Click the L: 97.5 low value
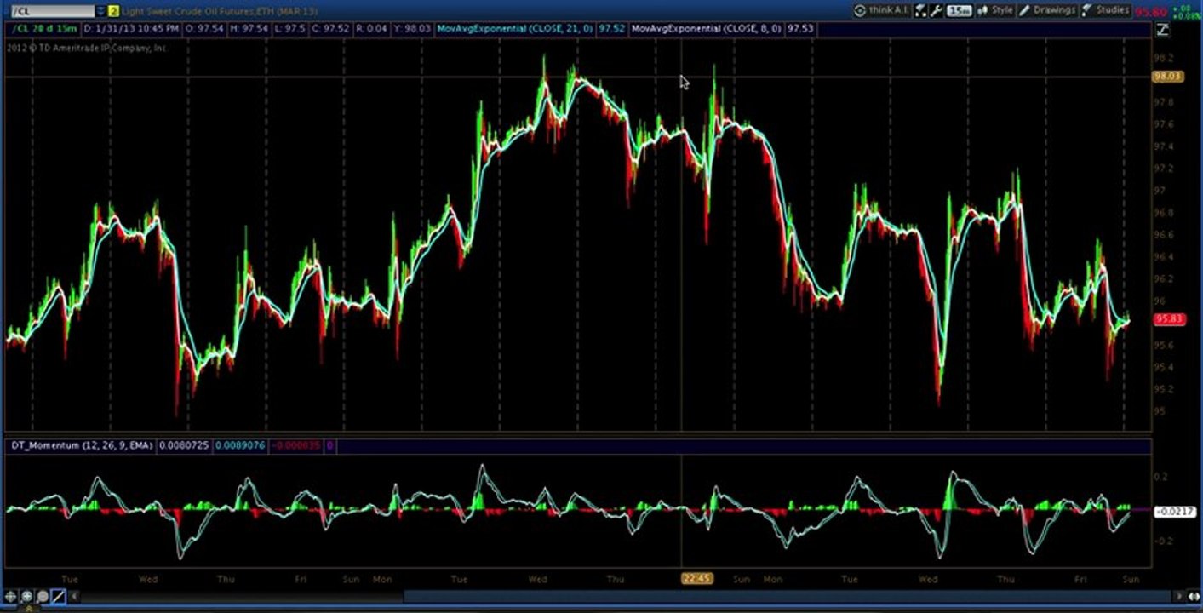Screen dimensions: 1203x613 coord(290,28)
